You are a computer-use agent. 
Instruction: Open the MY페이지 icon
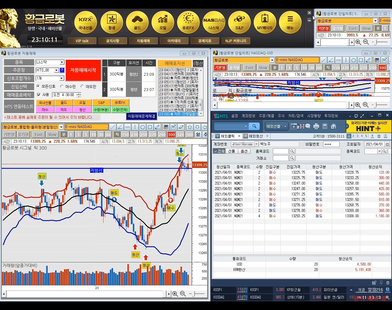click(265, 23)
